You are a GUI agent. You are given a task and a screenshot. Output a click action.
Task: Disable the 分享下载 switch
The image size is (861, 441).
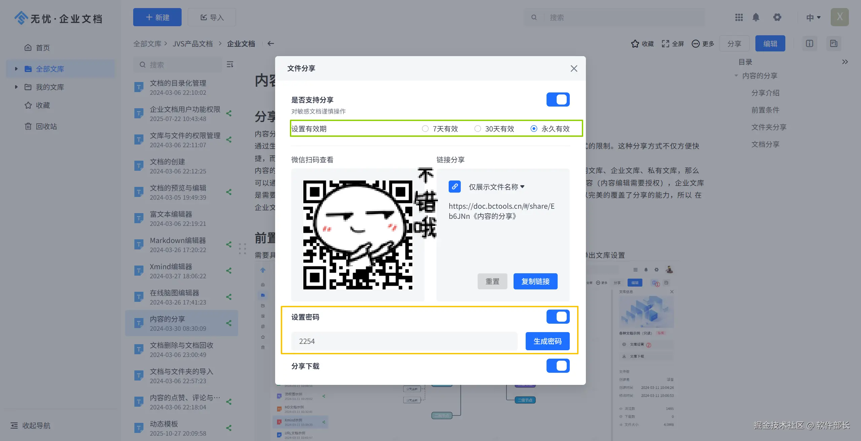tap(558, 366)
